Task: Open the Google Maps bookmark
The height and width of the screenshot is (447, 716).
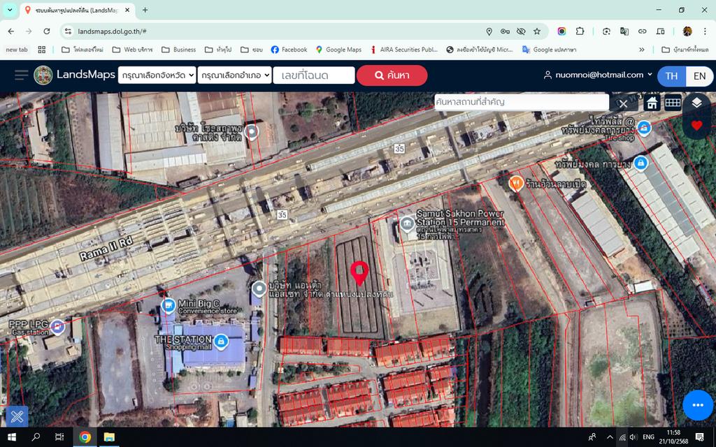Action: point(338,50)
